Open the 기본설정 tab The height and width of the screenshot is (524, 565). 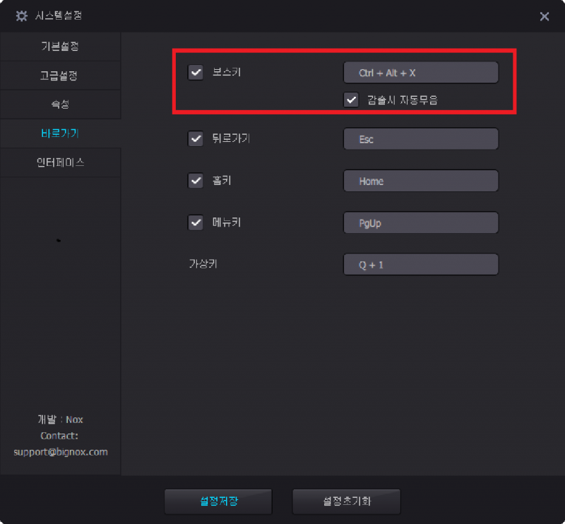pyautogui.click(x=60, y=47)
